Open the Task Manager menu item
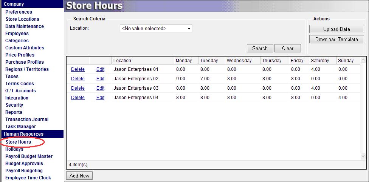The image size is (369, 182). pyautogui.click(x=20, y=127)
